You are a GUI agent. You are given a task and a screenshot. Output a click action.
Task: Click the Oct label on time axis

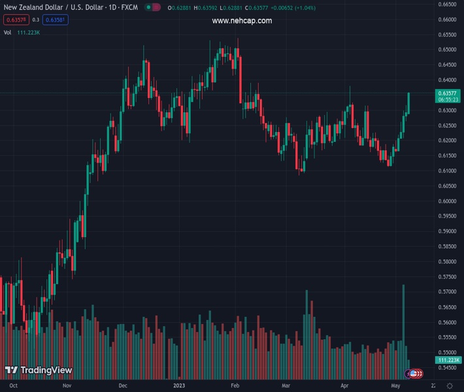13,386
